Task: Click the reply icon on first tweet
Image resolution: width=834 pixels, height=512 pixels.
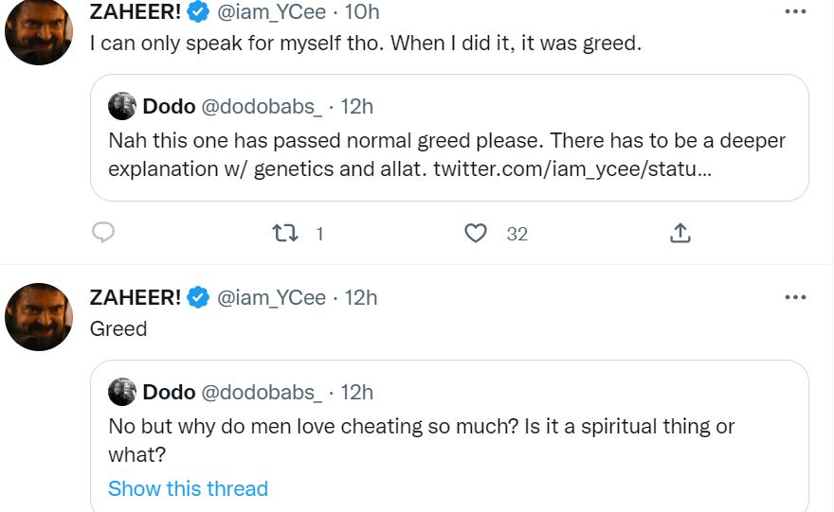Action: tap(103, 233)
